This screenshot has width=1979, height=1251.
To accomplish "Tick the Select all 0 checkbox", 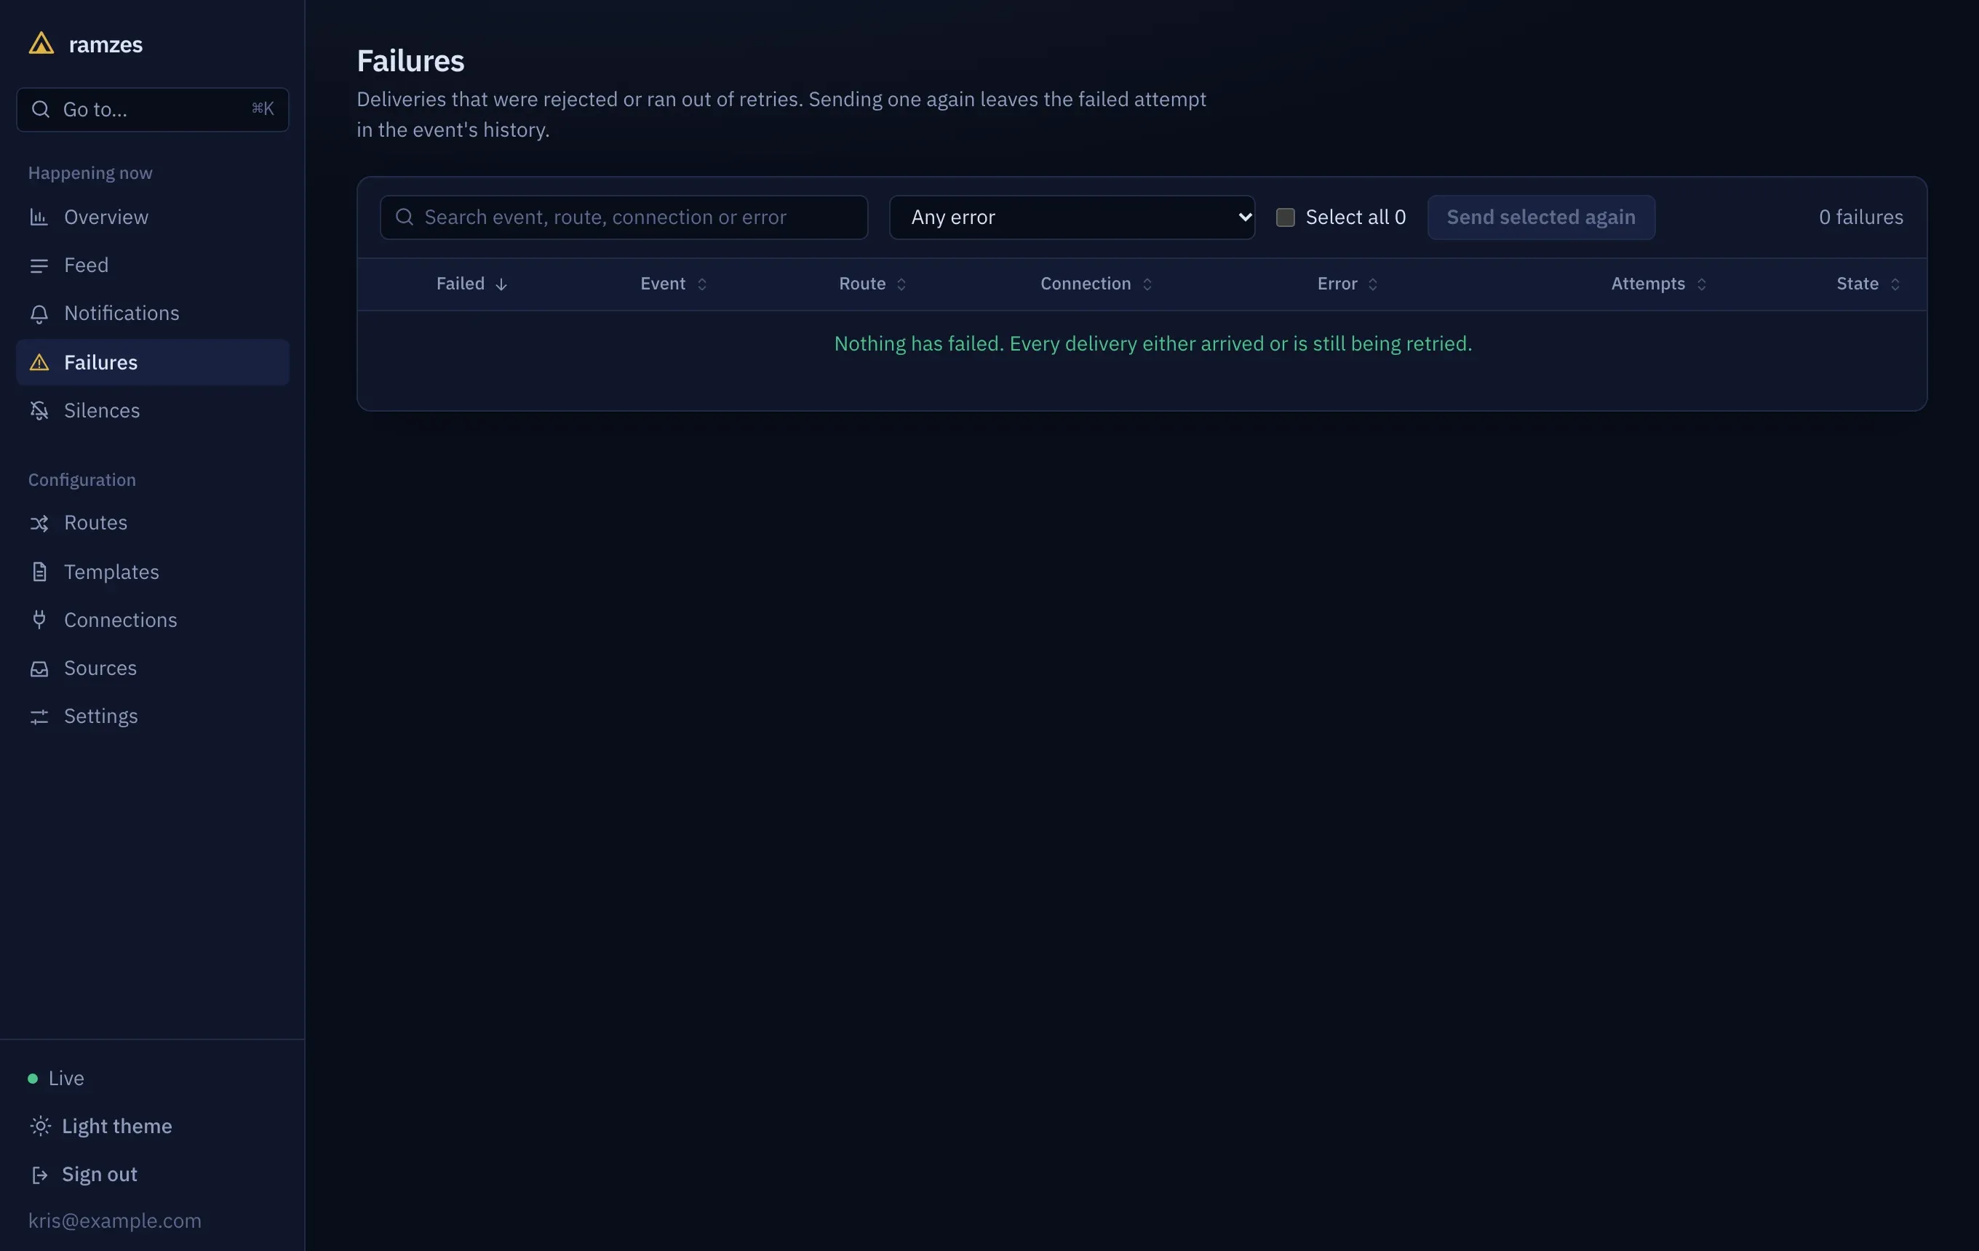I will point(1286,217).
